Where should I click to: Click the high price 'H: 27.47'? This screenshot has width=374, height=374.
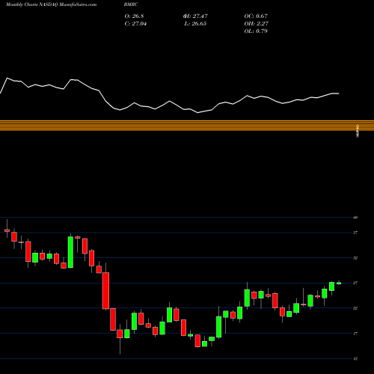coord(195,16)
